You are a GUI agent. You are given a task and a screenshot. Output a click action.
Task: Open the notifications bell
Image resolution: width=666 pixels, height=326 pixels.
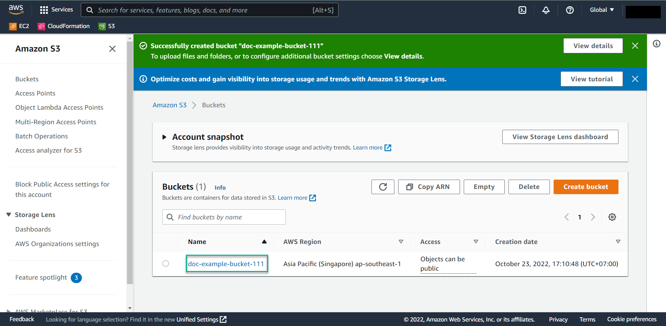(546, 10)
